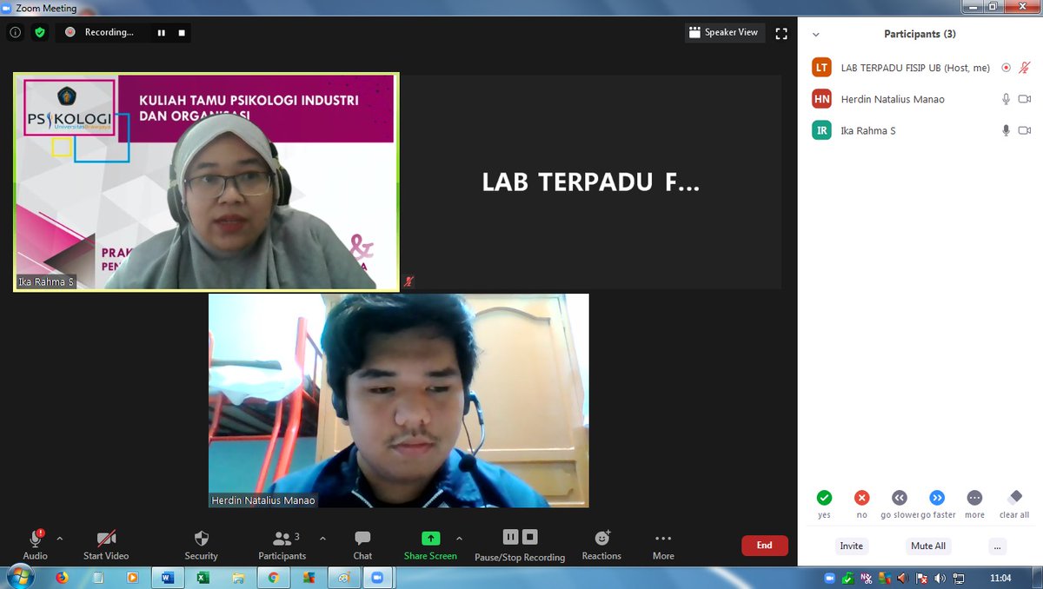Pause recording in bottom toolbar

coord(510,537)
